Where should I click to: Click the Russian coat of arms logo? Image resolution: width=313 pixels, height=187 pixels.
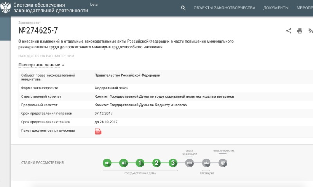tap(5, 8)
